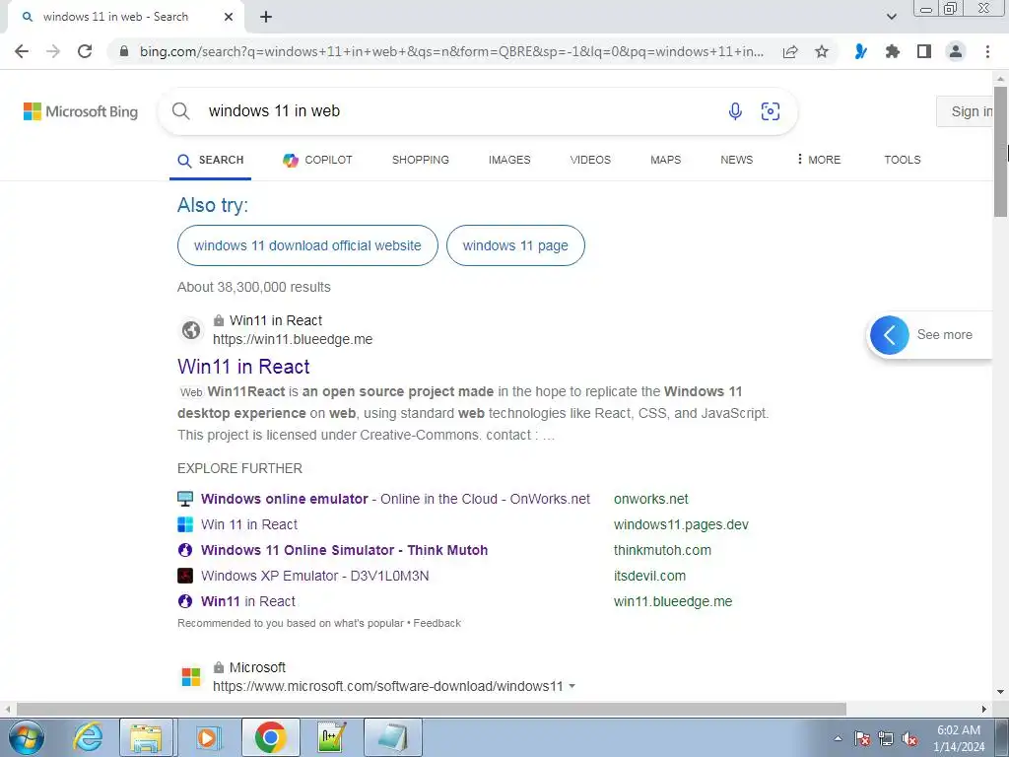The height and width of the screenshot is (757, 1009).
Task: Expand 'See more' side panel arrow
Action: point(890,335)
